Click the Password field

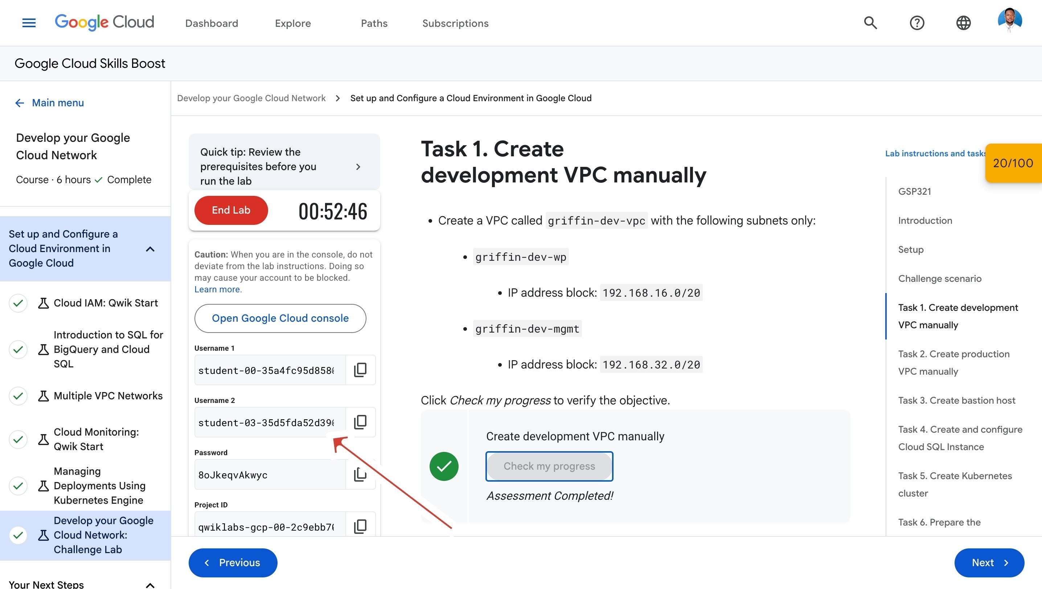click(270, 474)
